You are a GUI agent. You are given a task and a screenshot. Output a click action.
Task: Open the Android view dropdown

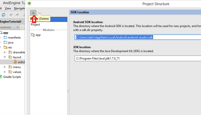point(18,27)
